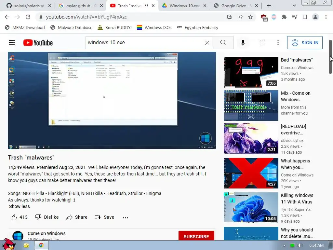Share the Trash malwares video

(x=77, y=217)
